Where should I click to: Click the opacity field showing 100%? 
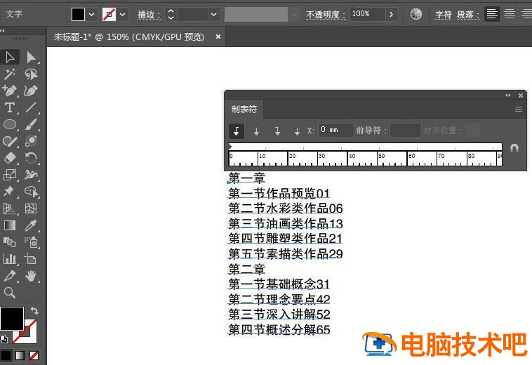(x=368, y=15)
